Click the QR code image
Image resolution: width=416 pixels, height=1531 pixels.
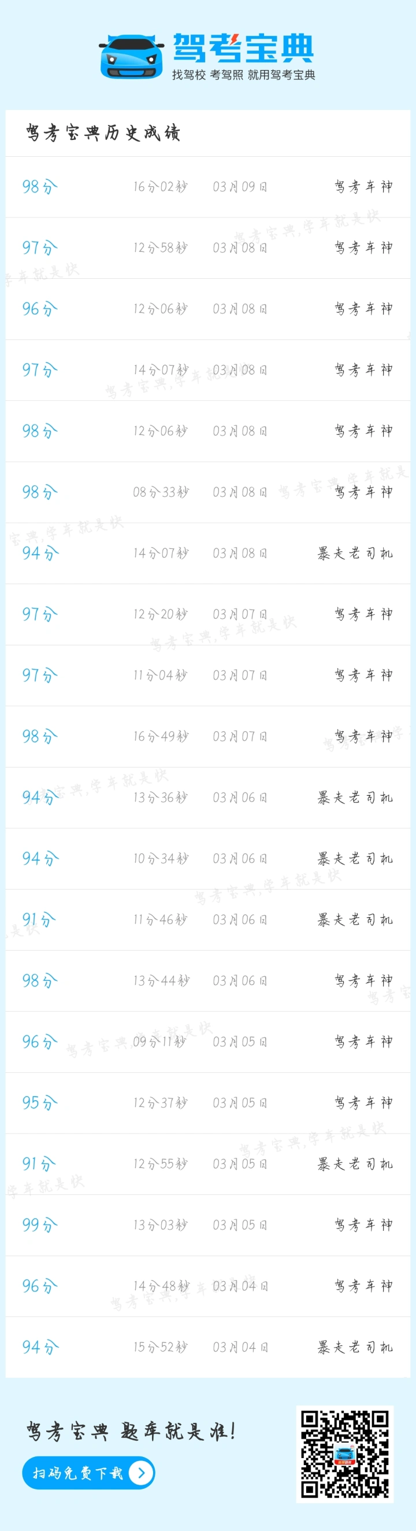(x=345, y=1453)
